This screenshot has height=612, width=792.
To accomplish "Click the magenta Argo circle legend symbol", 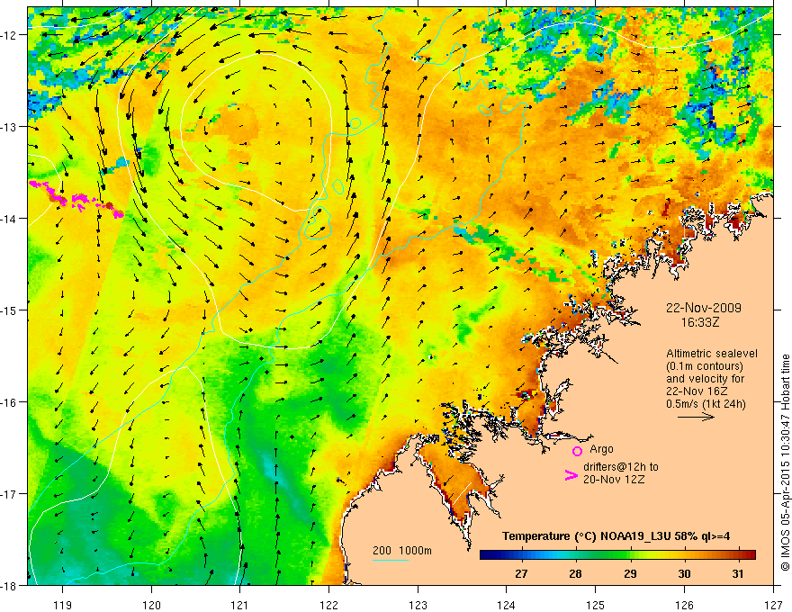I will (577, 451).
